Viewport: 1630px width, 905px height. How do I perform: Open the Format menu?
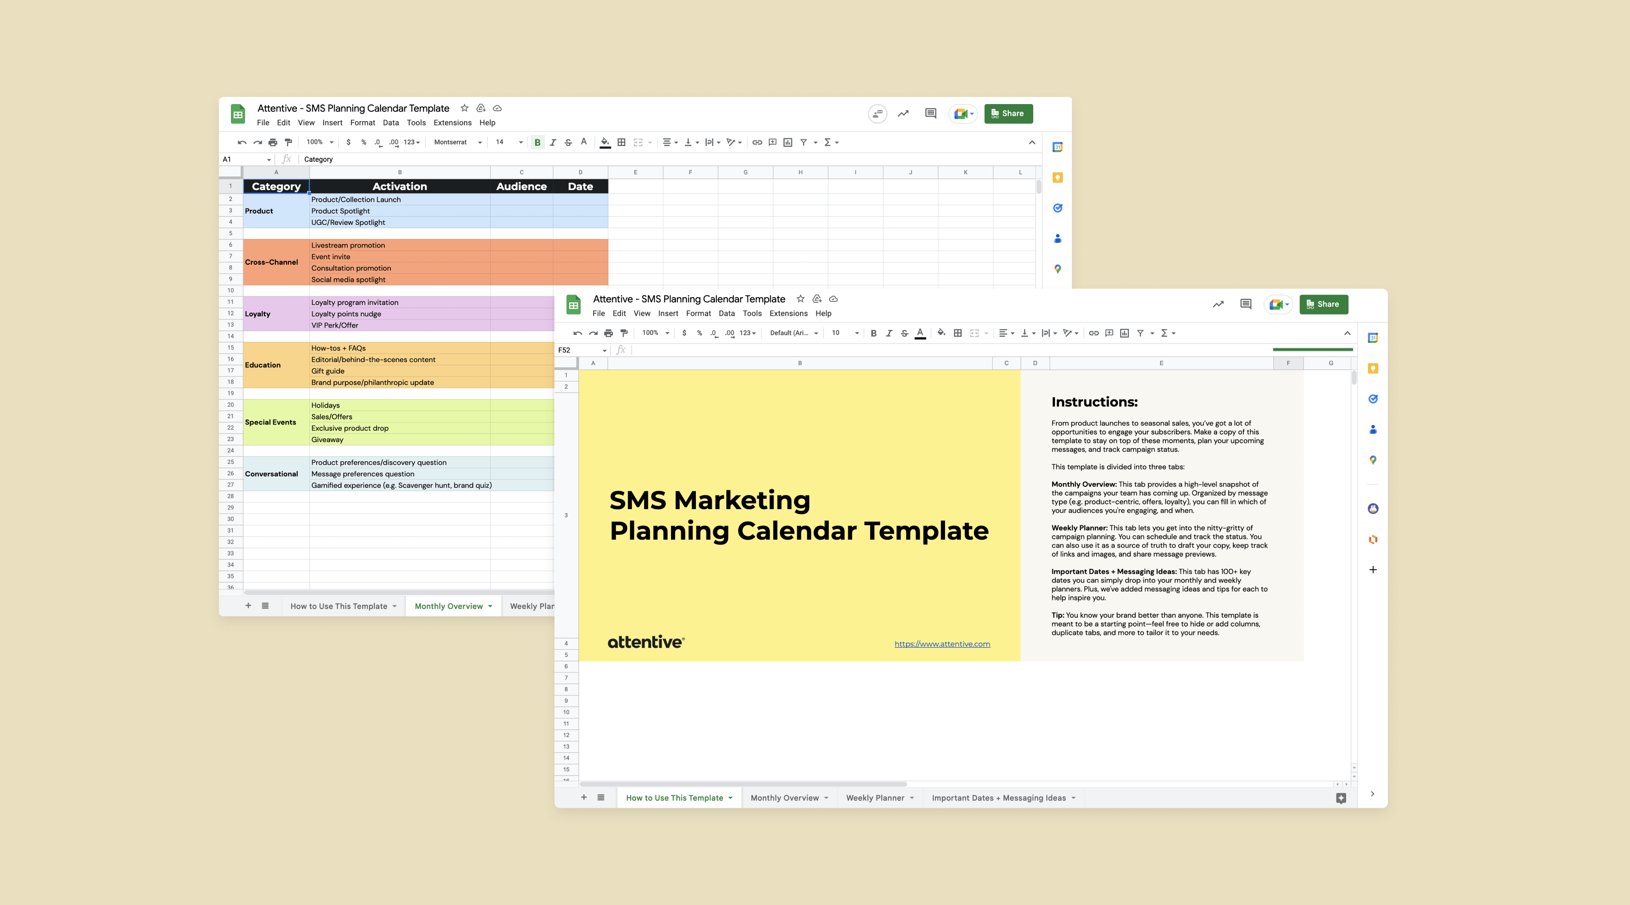coord(699,313)
